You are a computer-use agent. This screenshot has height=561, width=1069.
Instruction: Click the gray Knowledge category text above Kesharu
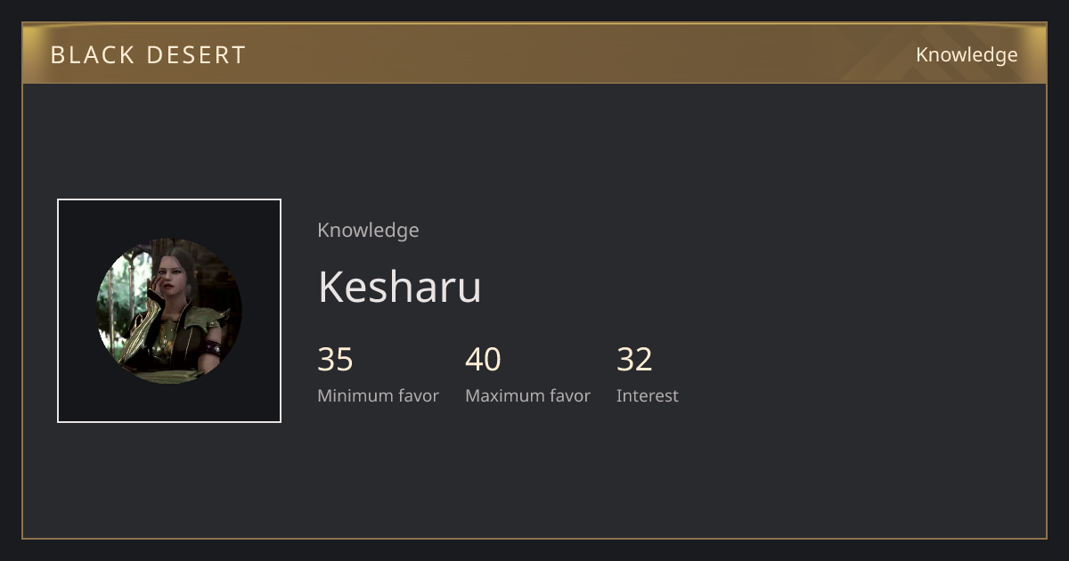click(x=368, y=231)
